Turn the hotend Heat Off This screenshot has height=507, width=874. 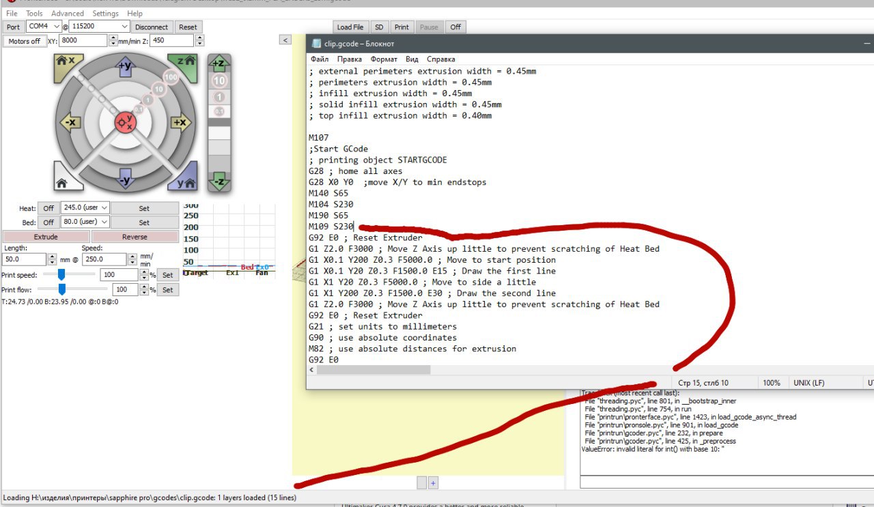(48, 208)
